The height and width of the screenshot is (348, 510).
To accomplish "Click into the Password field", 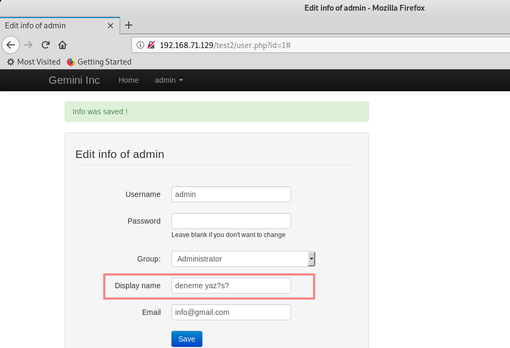I will (231, 221).
